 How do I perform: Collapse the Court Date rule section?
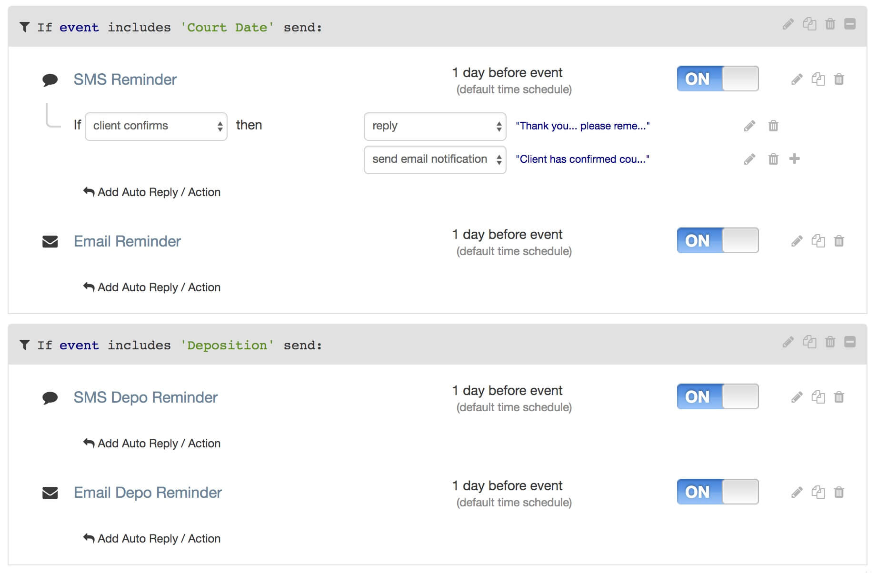coord(850,24)
